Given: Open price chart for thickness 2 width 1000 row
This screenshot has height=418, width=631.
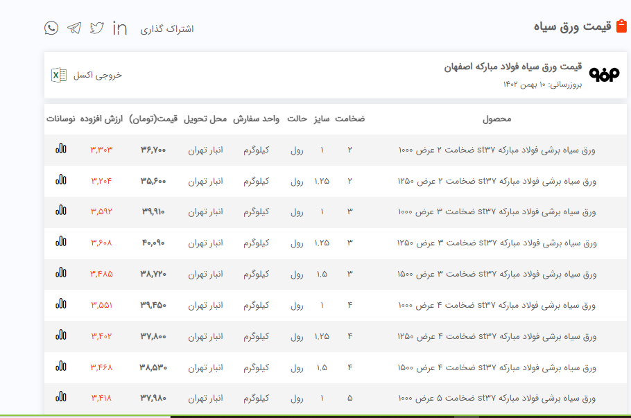Looking at the screenshot, I should (61, 149).
